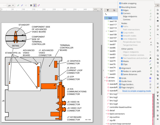Click the New document icon
The width and height of the screenshot is (160, 125).
pyautogui.click(x=158, y=10)
